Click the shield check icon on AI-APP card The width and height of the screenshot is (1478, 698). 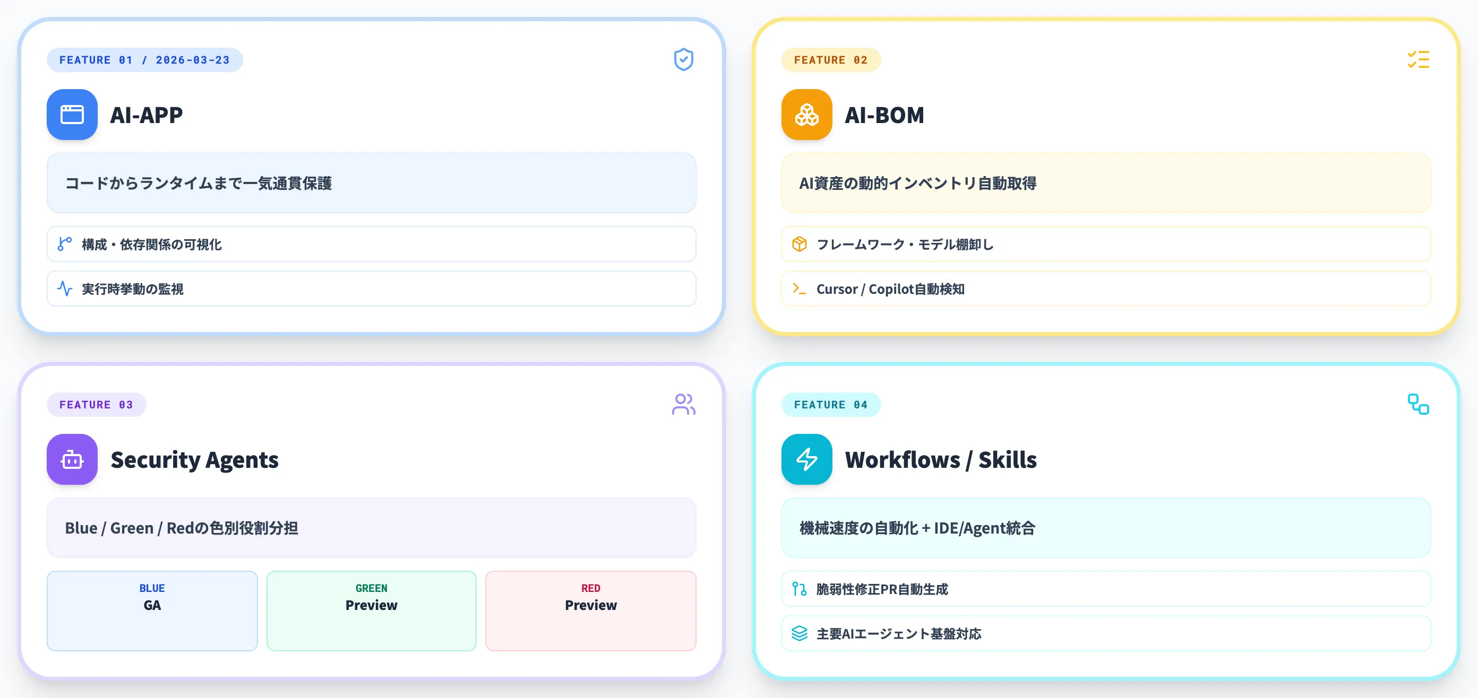[x=683, y=59]
